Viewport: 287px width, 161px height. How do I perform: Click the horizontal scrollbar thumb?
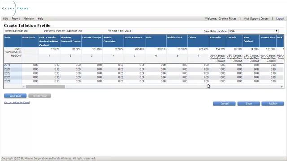point(45,86)
